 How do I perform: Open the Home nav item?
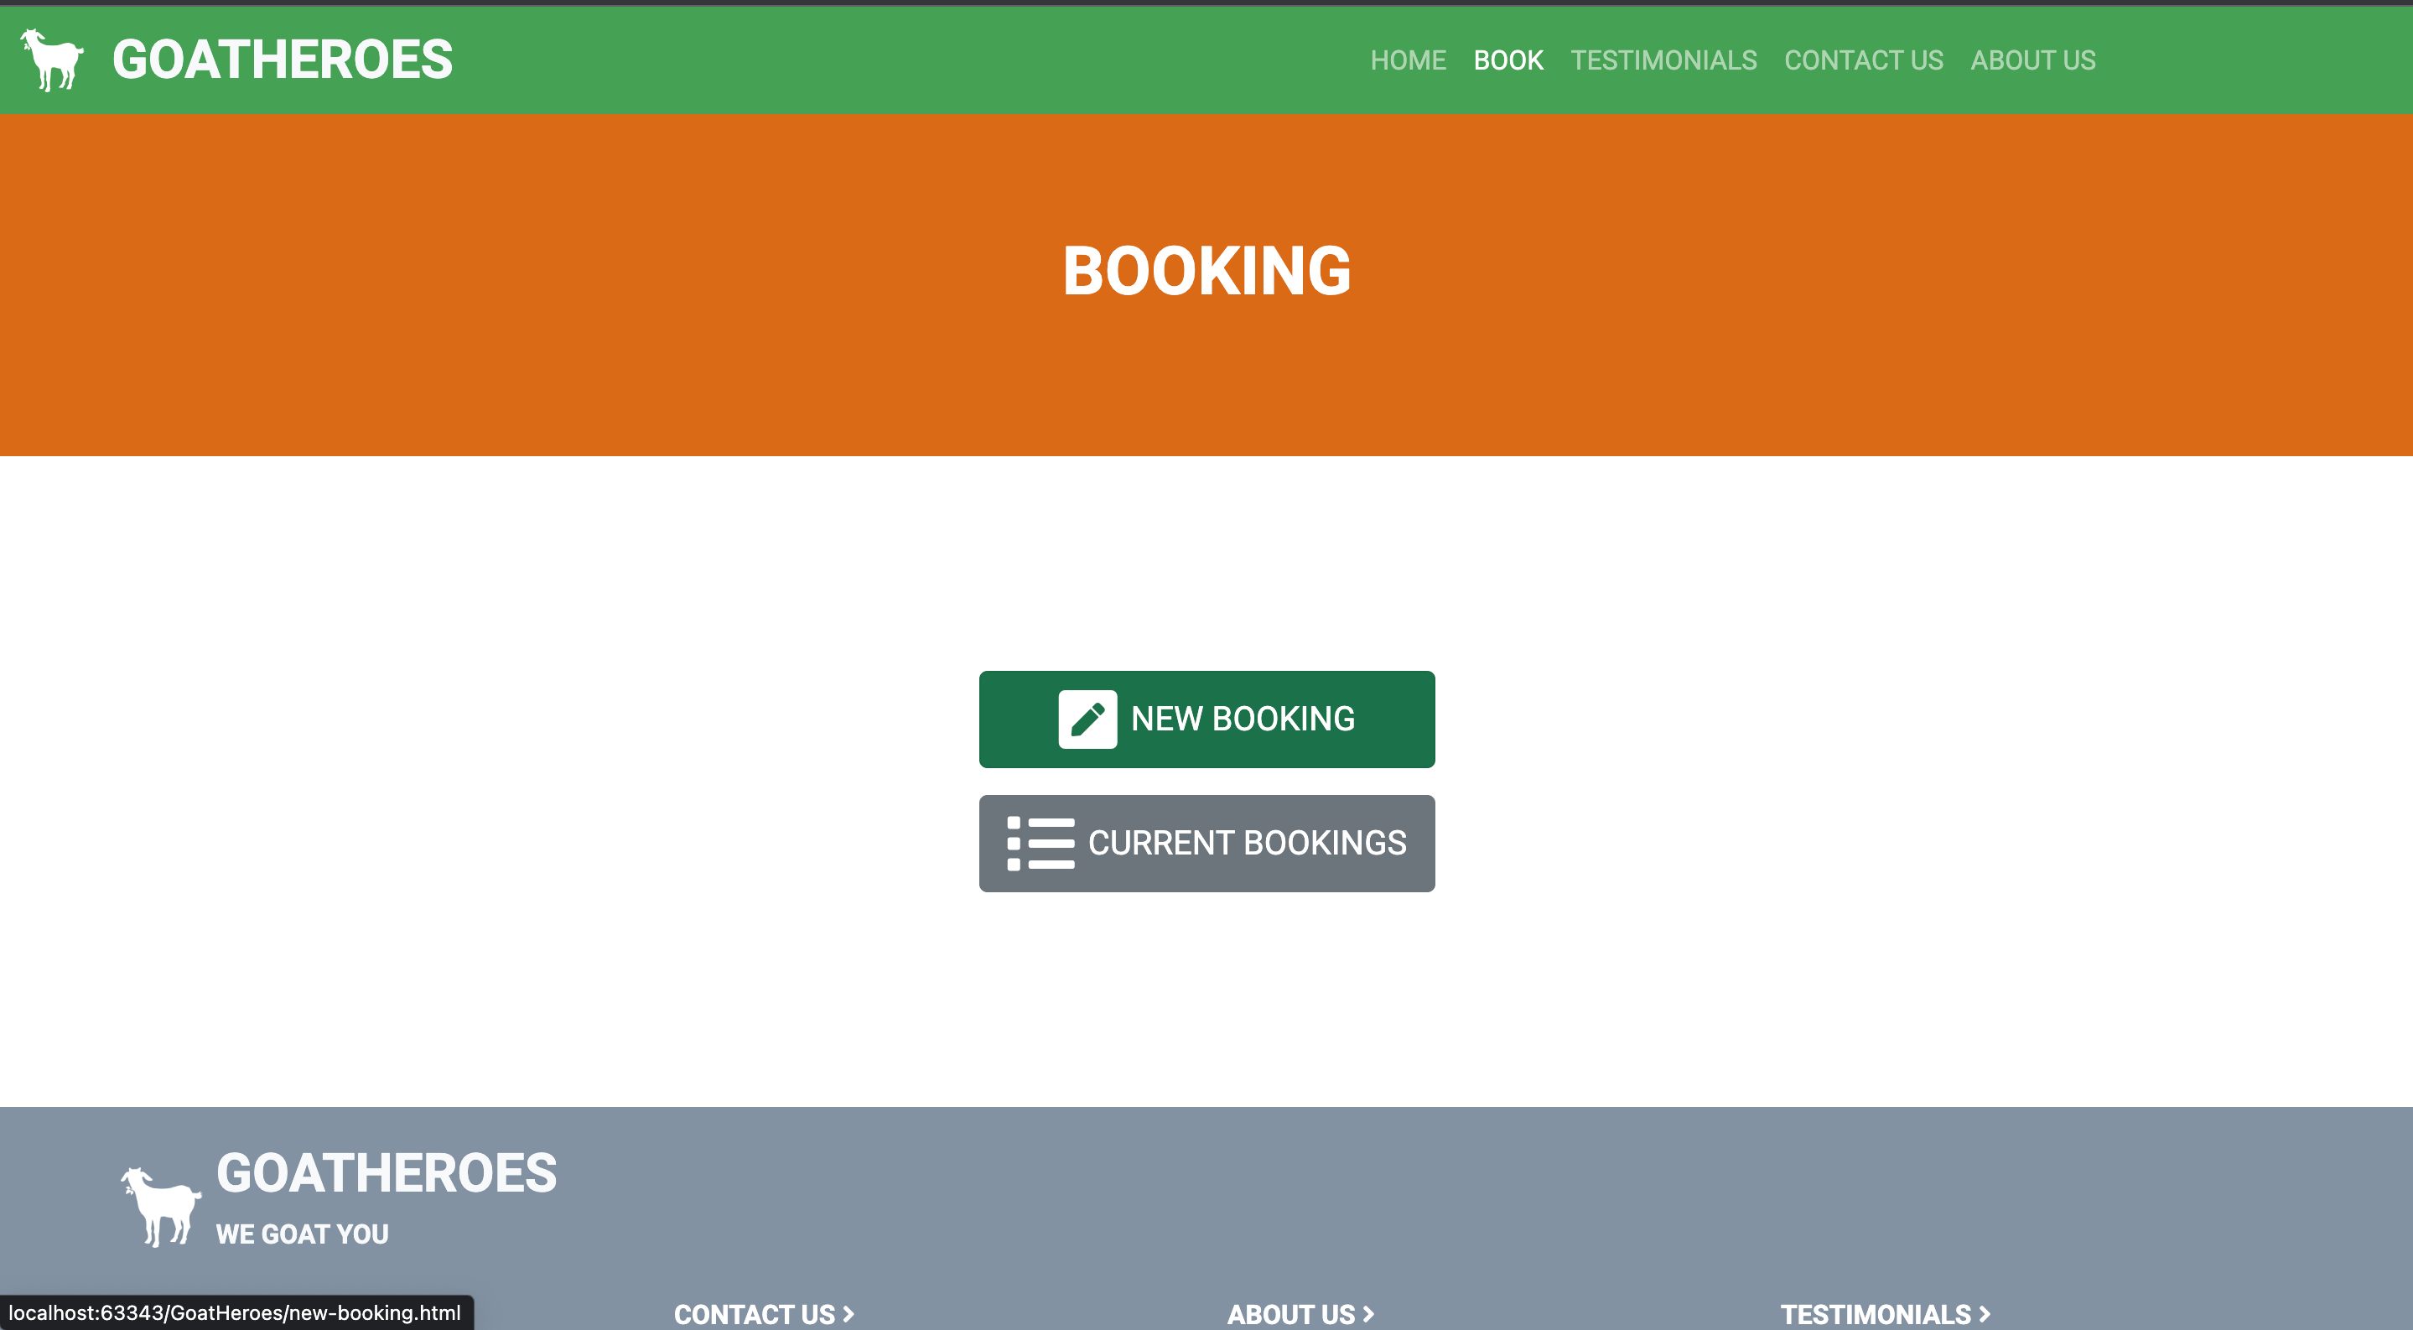pos(1407,60)
